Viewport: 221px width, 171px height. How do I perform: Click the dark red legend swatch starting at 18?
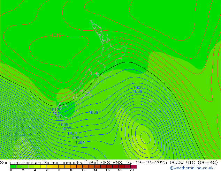[x=122, y=166]
